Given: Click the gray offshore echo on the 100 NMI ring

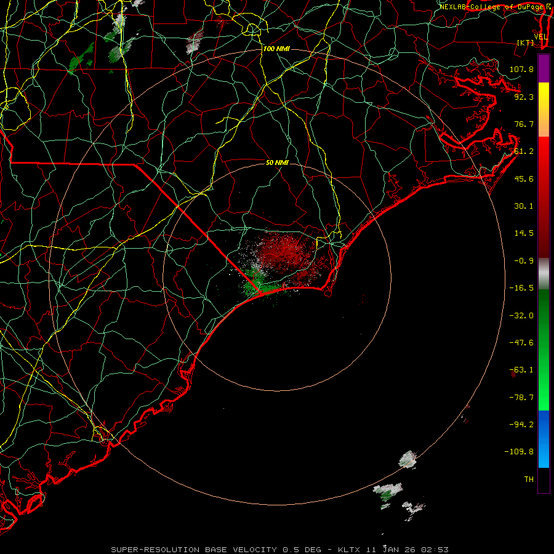Looking at the screenshot, I should click(407, 459).
